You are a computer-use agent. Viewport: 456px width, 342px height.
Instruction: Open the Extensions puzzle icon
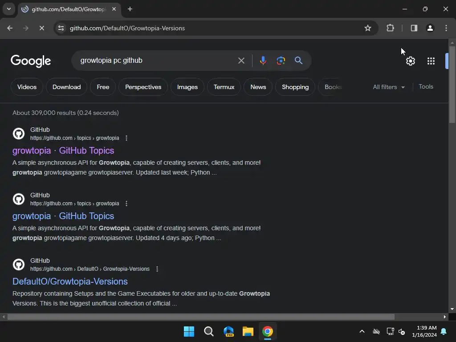pyautogui.click(x=390, y=28)
